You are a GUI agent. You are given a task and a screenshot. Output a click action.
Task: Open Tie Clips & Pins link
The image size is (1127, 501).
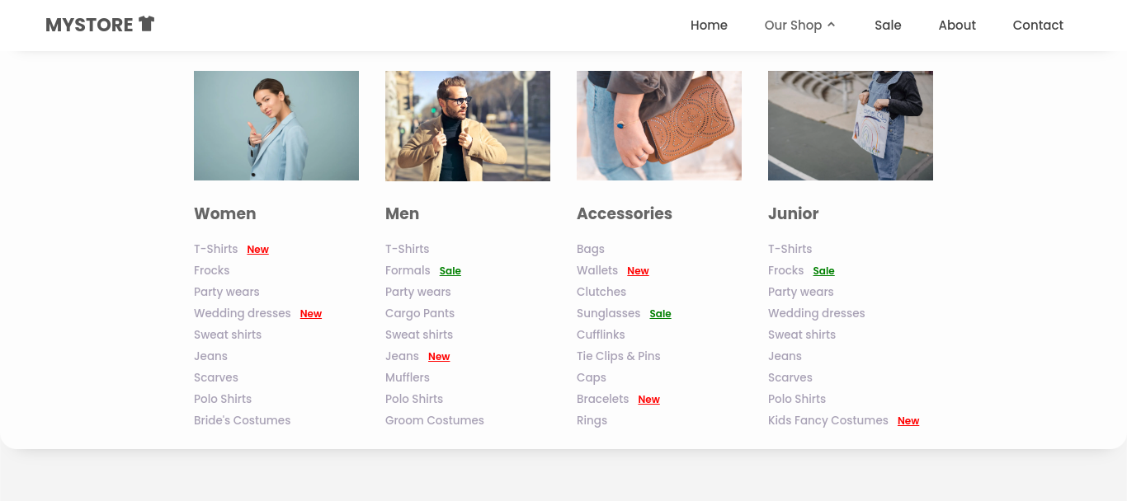click(x=618, y=356)
